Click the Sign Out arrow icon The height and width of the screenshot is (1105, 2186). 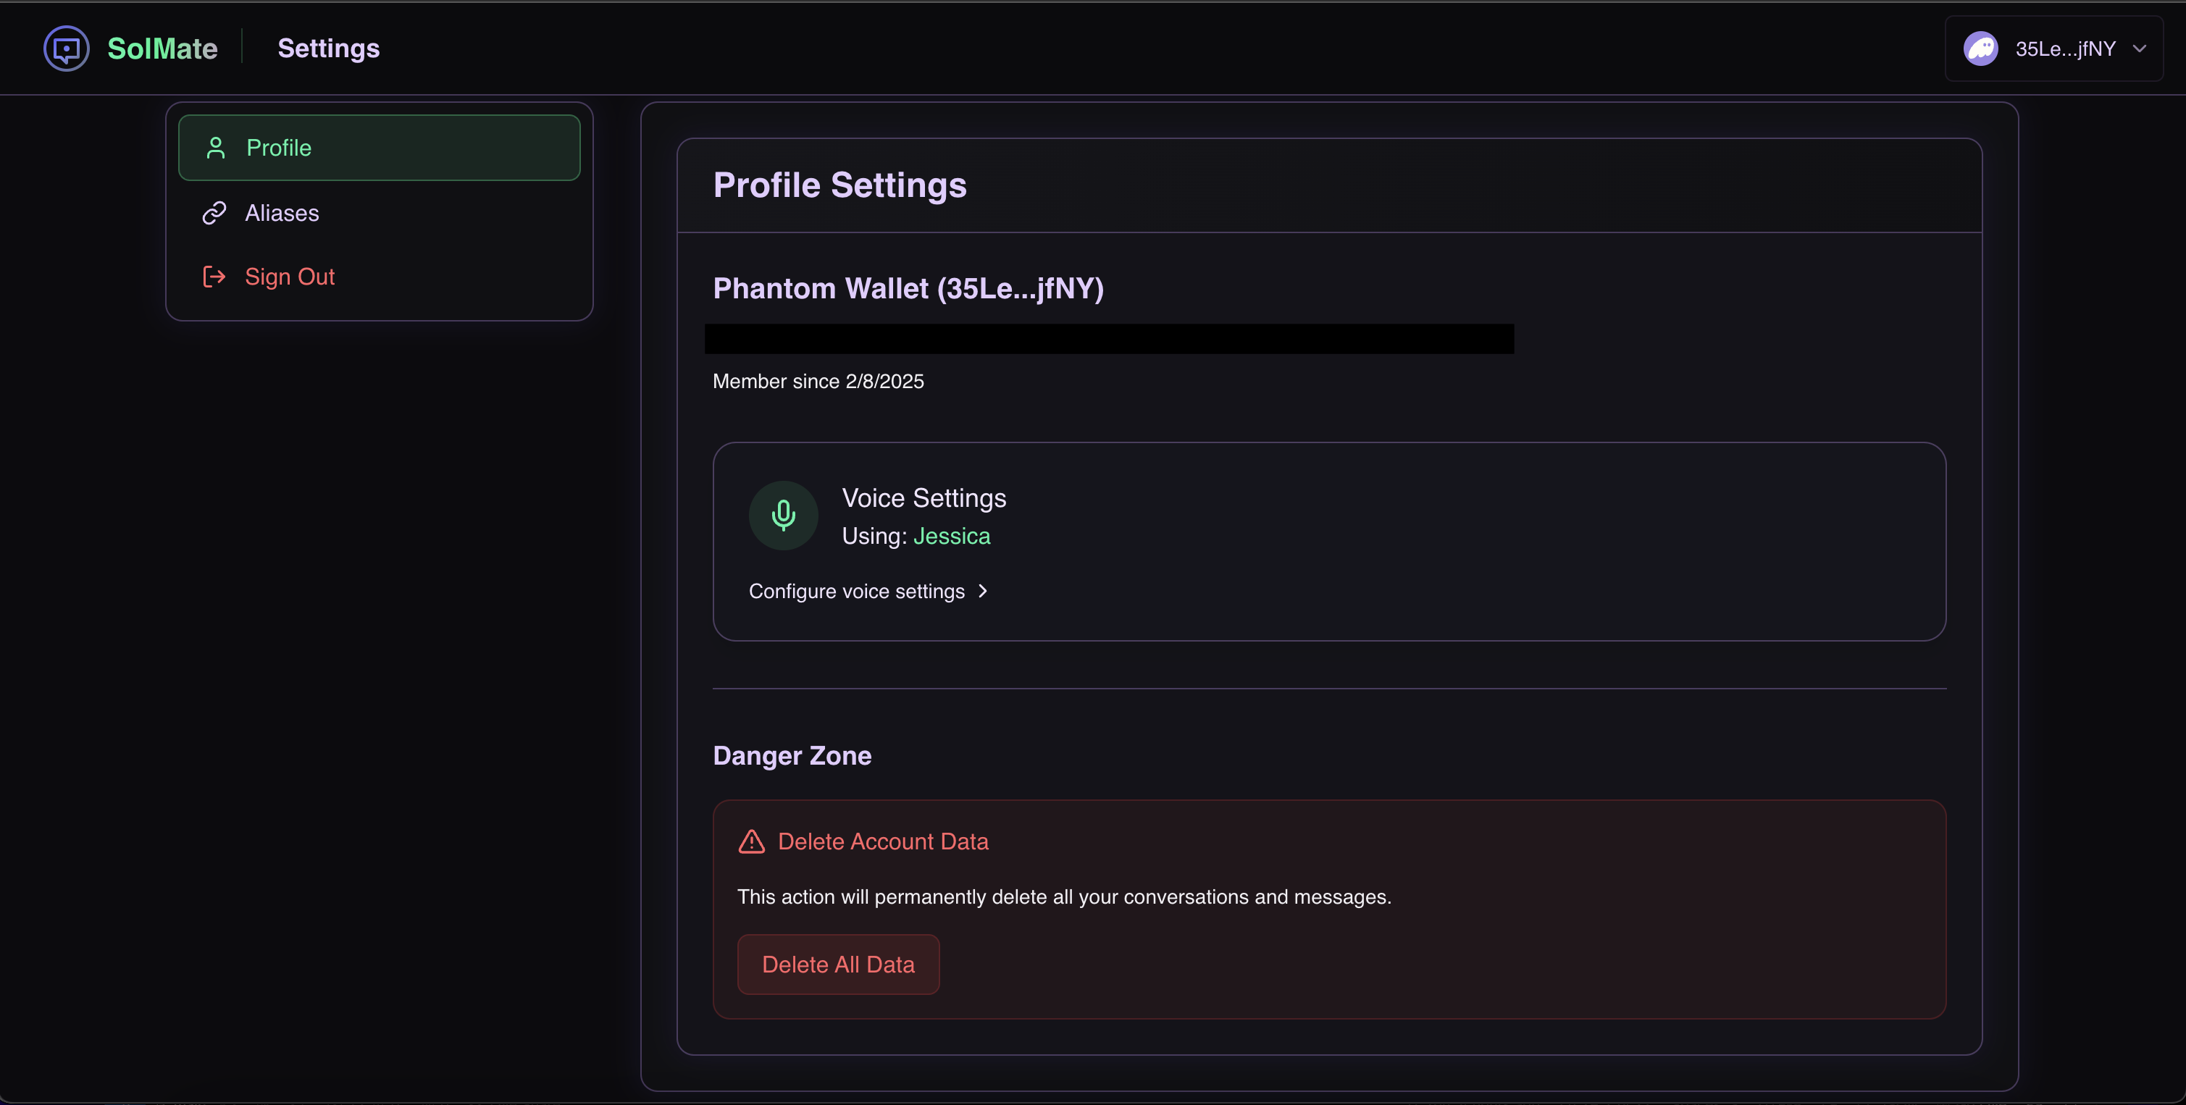[214, 277]
